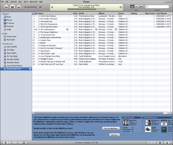Skip to the previous track
The width and height of the screenshot is (173, 145).
coord(6,7)
